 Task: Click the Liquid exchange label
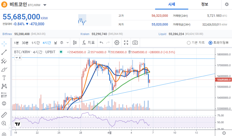[162, 34]
